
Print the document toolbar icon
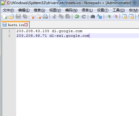45,16
